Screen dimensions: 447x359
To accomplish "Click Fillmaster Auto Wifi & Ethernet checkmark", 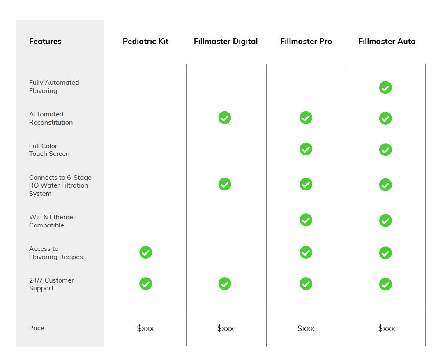I will pyautogui.click(x=385, y=220).
